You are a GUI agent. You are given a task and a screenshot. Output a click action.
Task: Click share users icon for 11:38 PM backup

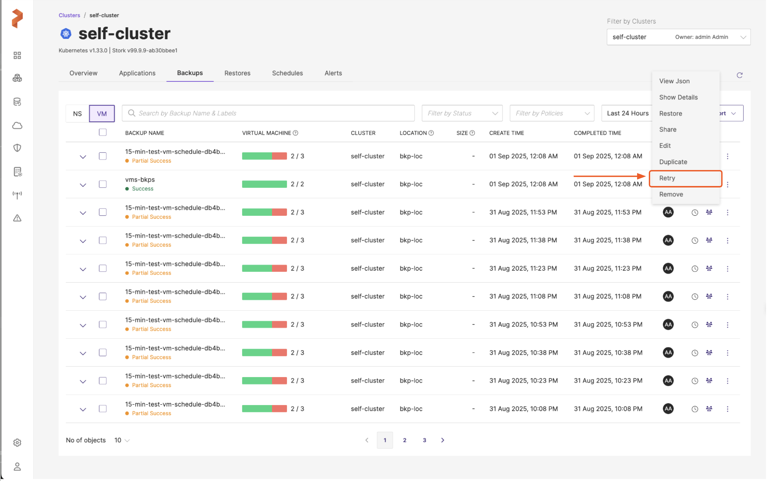click(x=709, y=240)
